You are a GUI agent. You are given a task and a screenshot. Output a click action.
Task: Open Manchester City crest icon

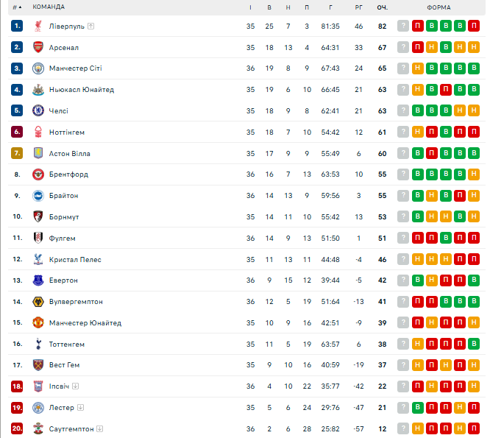coord(38,68)
